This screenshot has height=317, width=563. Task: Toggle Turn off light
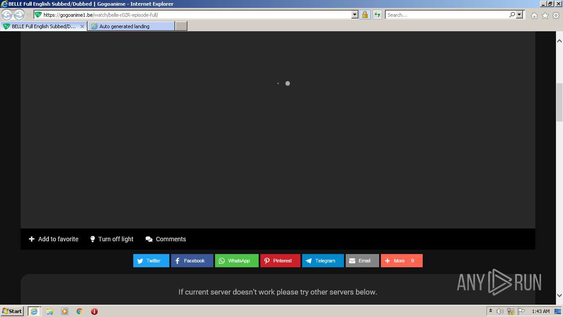112,239
